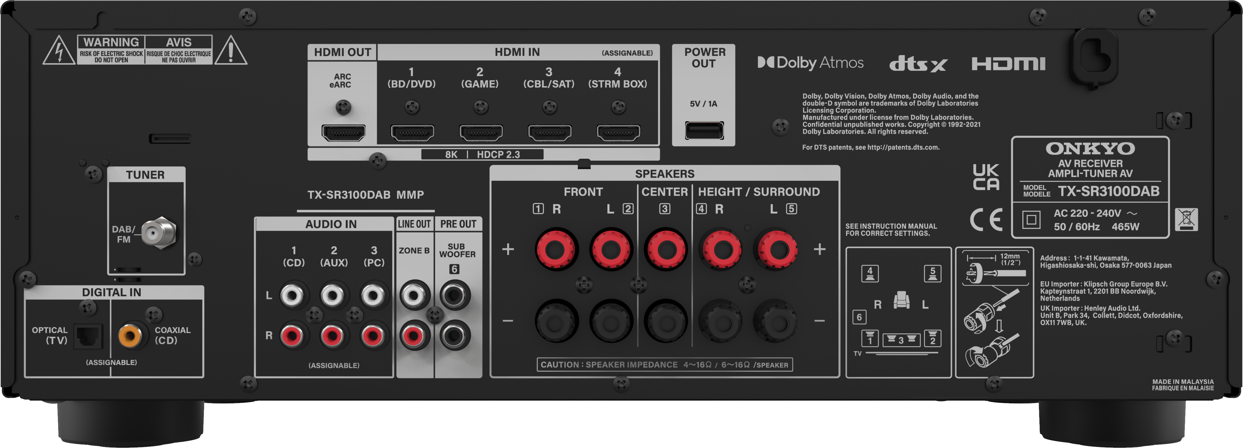Image resolution: width=1243 pixels, height=448 pixels.
Task: Select the OPTICAL (TV) digital input port
Action: pyautogui.click(x=88, y=336)
